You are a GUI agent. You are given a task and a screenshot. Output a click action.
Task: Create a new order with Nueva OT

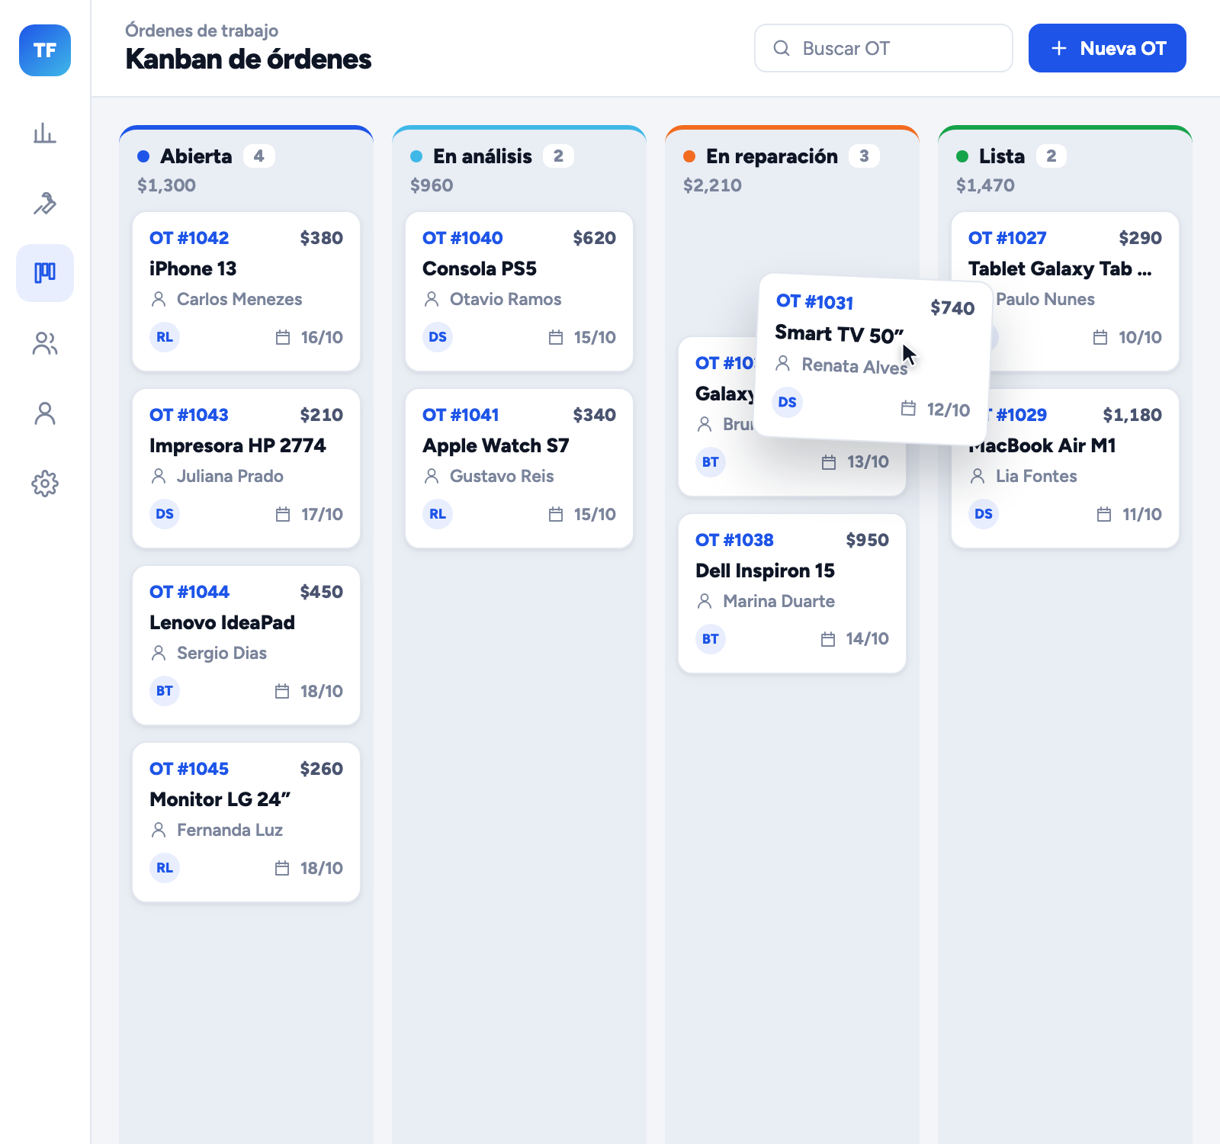1107,48
